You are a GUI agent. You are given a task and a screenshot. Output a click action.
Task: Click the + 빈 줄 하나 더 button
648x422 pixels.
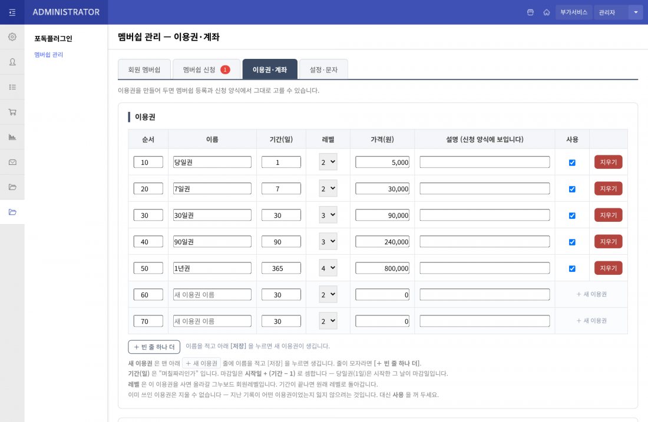154,347
